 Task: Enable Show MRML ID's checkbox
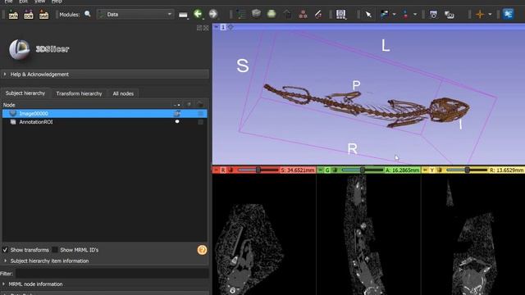(x=55, y=250)
